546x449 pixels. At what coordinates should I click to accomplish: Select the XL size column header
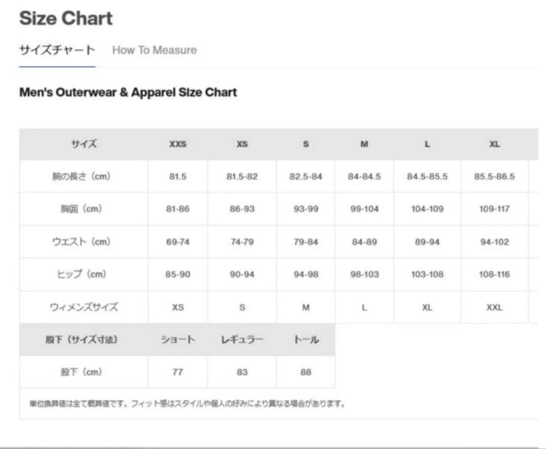[494, 144]
